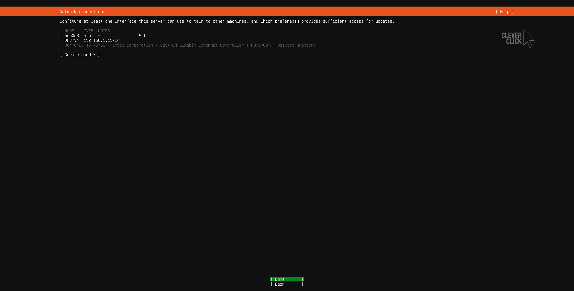Click the NOTES column header
Image resolution: width=574 pixels, height=291 pixels.
point(104,31)
